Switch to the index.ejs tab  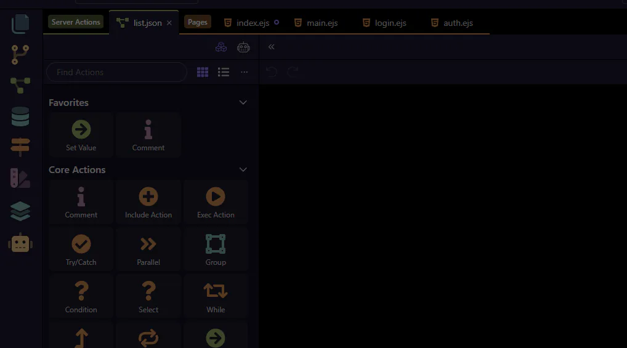click(253, 23)
